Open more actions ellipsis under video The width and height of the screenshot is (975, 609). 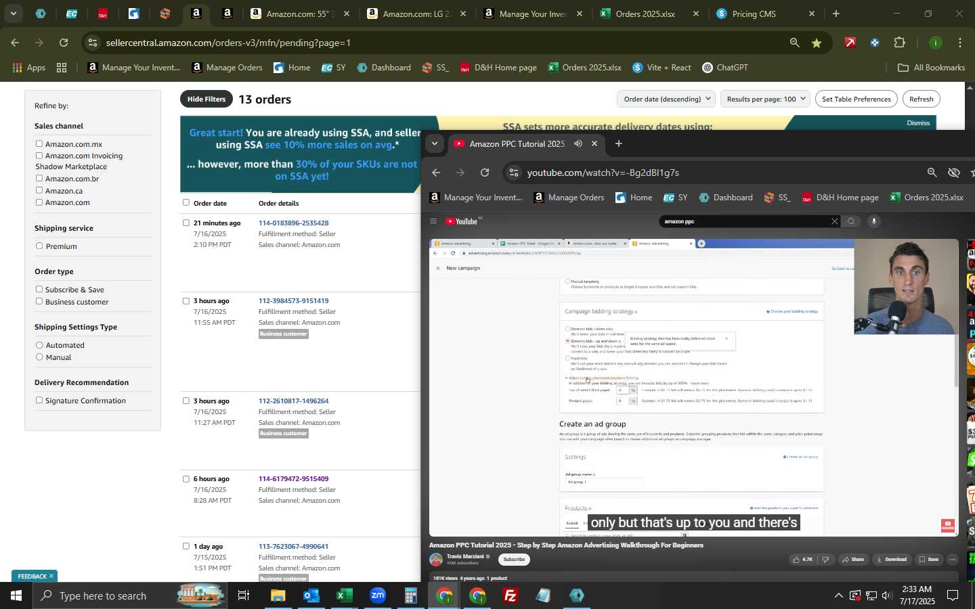[953, 560]
